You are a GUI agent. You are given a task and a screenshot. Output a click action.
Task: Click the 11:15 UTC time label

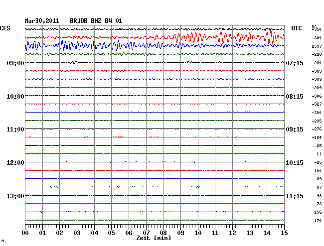click(x=295, y=196)
